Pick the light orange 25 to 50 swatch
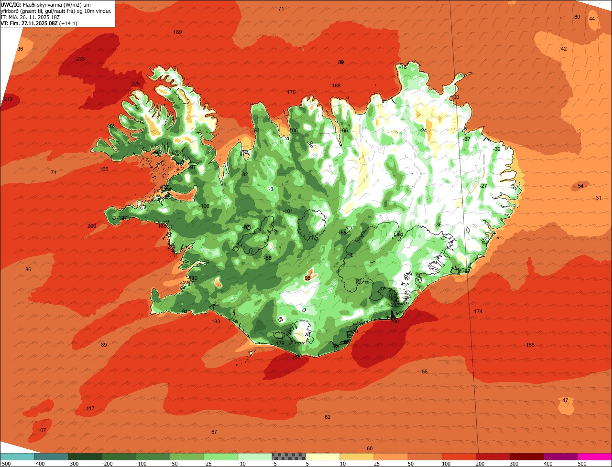Screen dimensions: 612x467 (391, 456)
